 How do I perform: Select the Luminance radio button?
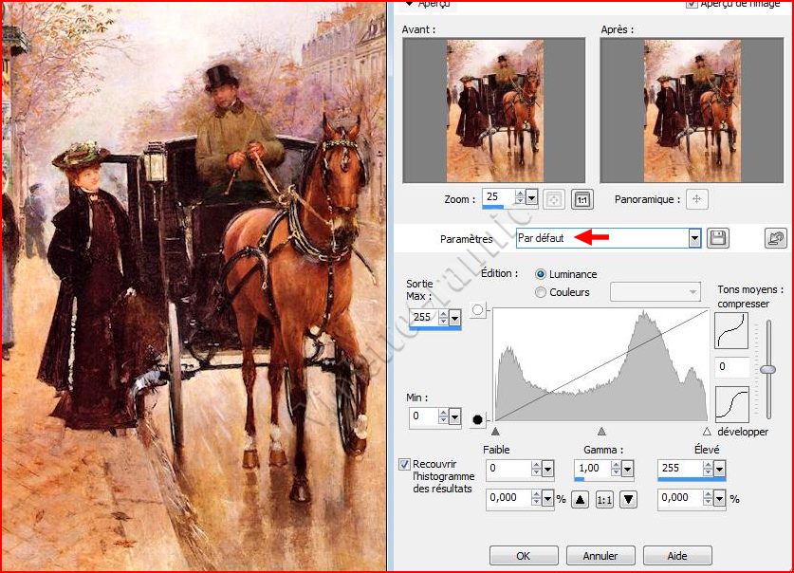click(541, 274)
